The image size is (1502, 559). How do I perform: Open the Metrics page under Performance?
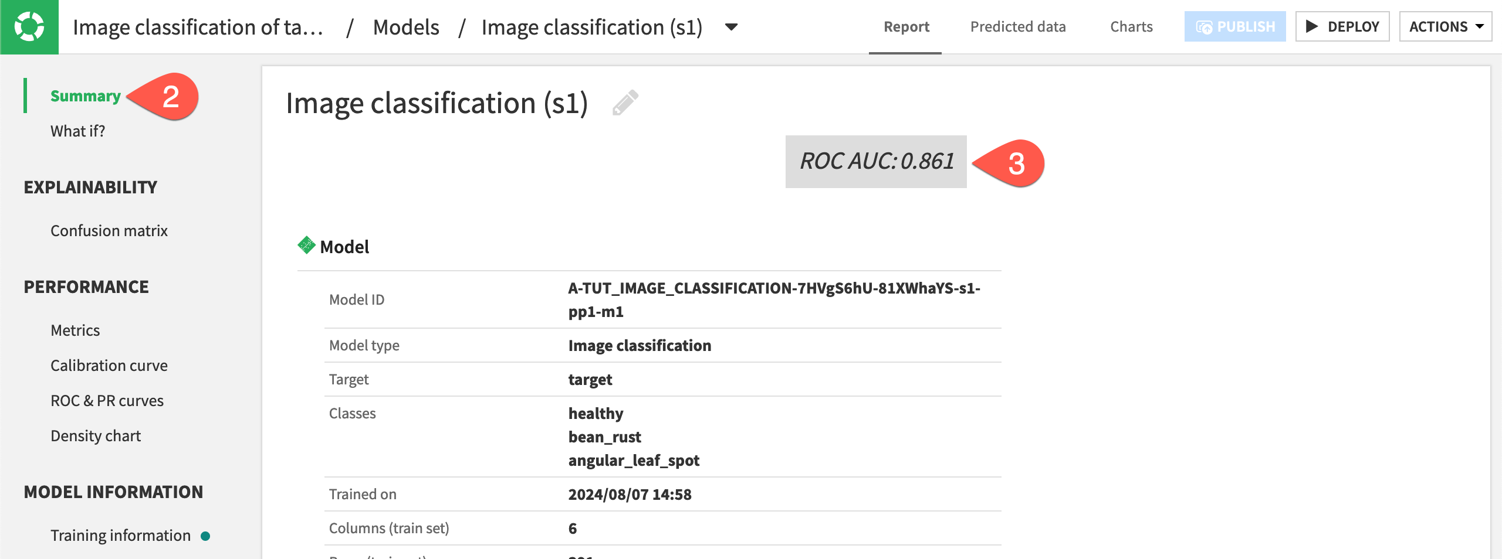point(75,330)
